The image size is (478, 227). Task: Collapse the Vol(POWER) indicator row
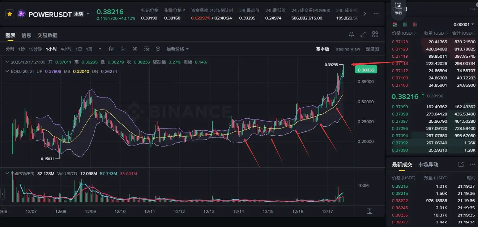7,174
